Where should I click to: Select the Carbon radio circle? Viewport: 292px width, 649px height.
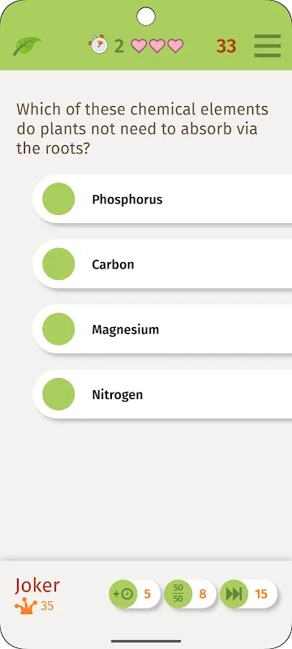pyautogui.click(x=58, y=264)
